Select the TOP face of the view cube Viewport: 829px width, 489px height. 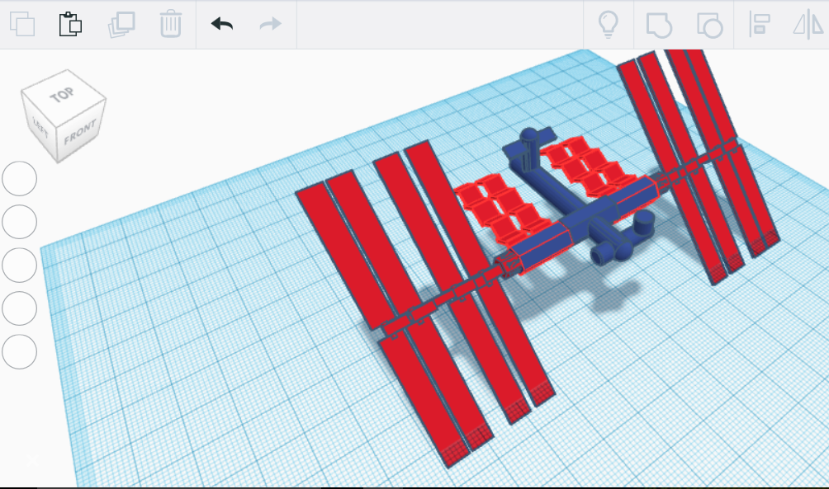point(64,95)
